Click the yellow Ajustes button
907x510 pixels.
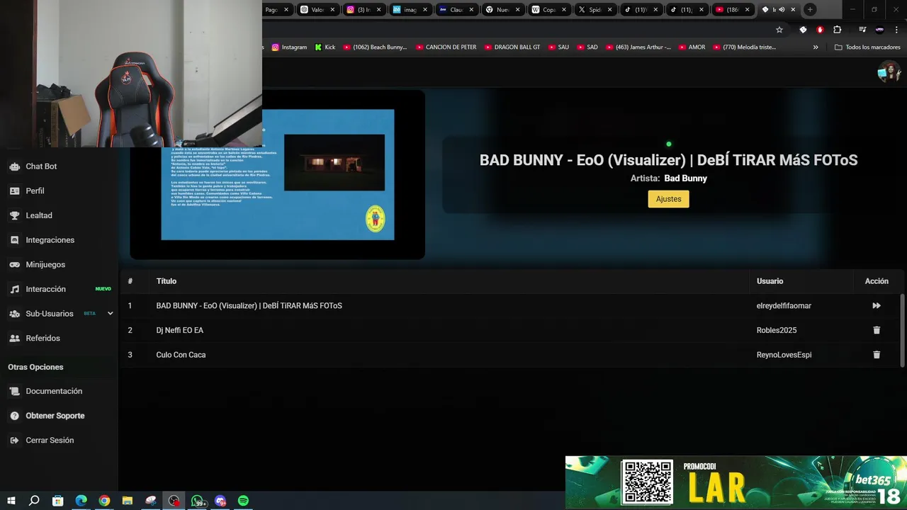tap(668, 199)
